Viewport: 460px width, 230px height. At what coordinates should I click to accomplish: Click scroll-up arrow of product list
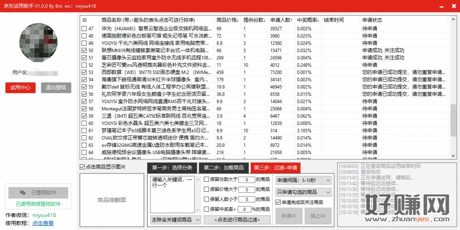point(453,19)
